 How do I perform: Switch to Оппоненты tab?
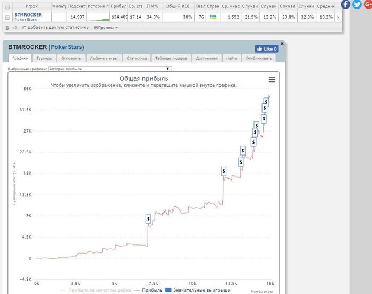coord(71,58)
